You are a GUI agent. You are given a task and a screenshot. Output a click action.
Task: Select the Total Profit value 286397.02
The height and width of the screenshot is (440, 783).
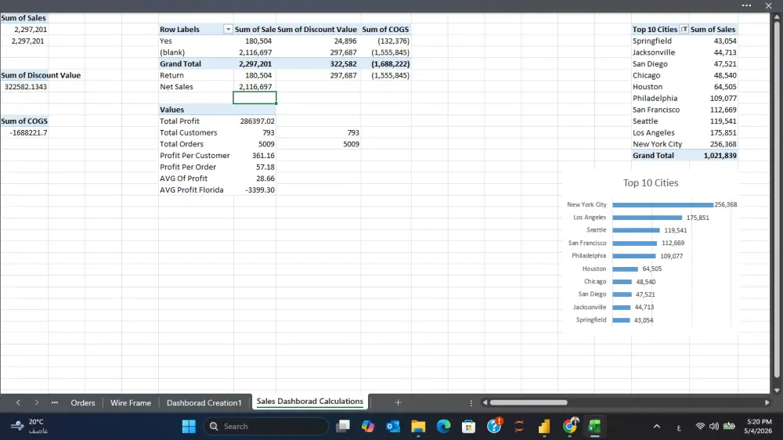(254, 121)
